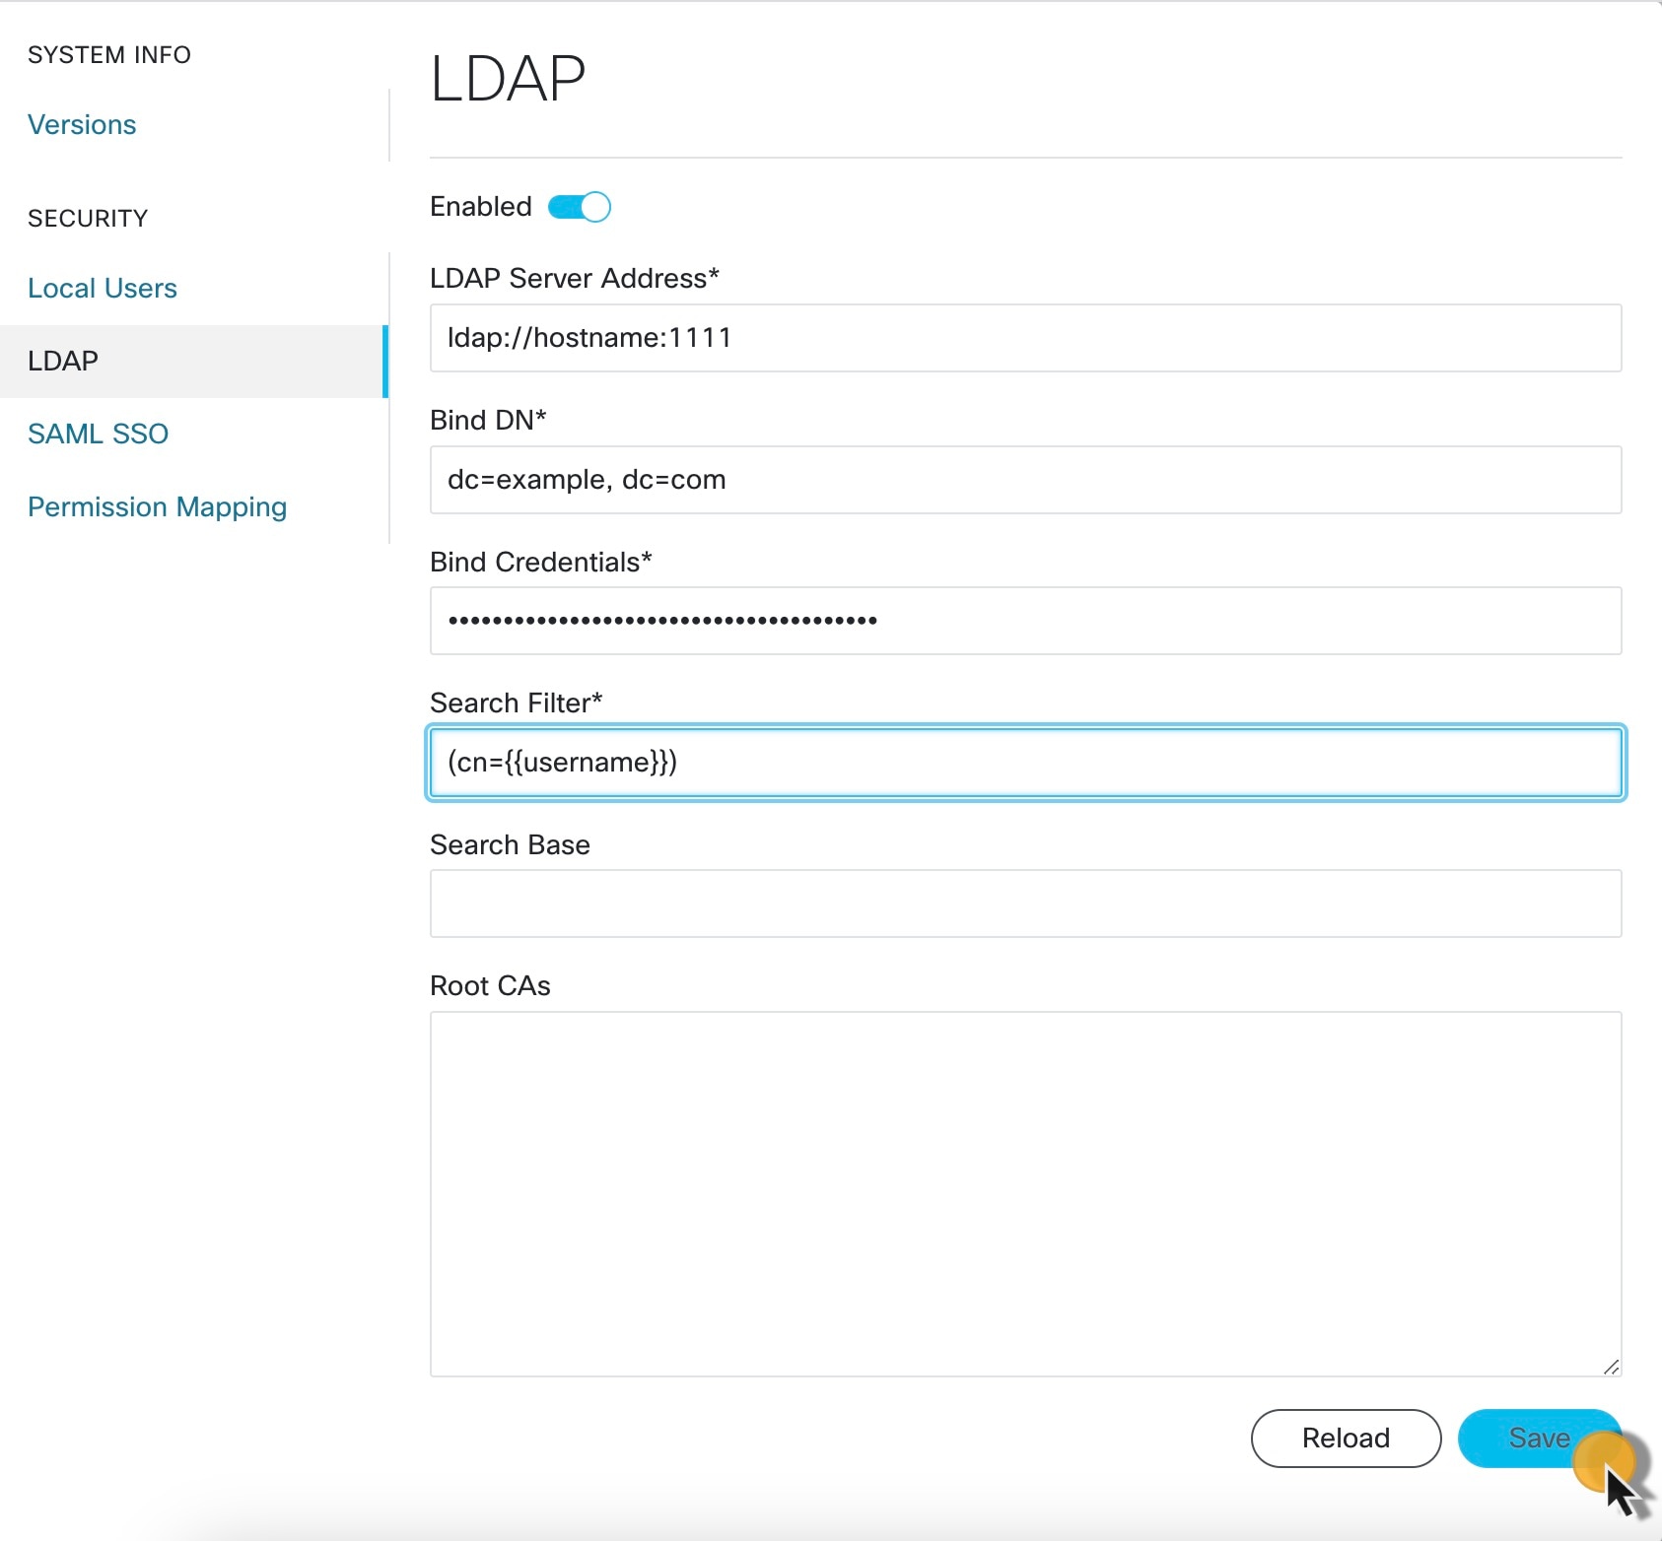1662x1541 pixels.
Task: Open the Versions page
Action: pos(82,124)
